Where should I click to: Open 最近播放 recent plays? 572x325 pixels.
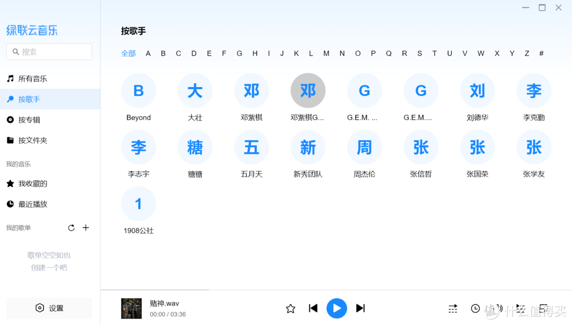coord(50,204)
